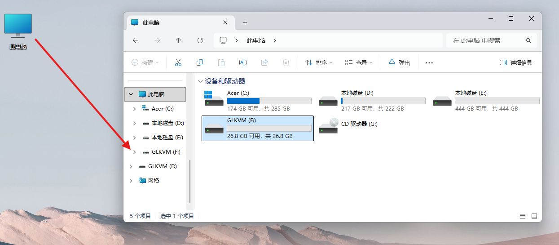559x245 pixels.
Task: Select 此电脑 in navigation pane
Action: 155,94
